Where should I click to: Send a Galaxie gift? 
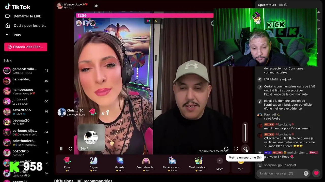(120, 164)
